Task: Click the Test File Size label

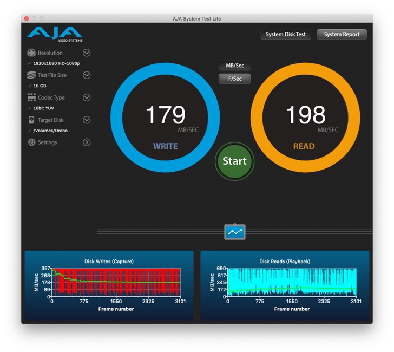Action: pyautogui.click(x=52, y=75)
